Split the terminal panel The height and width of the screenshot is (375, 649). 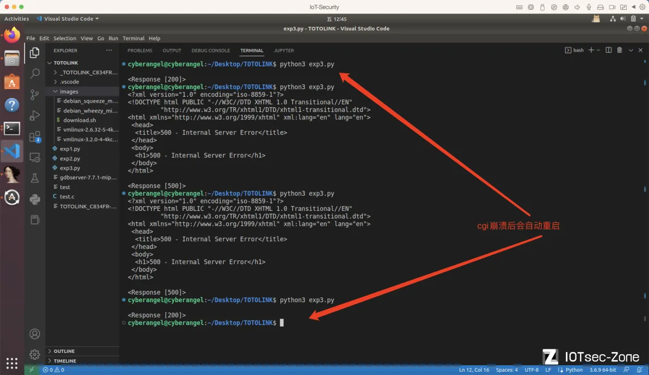click(608, 50)
